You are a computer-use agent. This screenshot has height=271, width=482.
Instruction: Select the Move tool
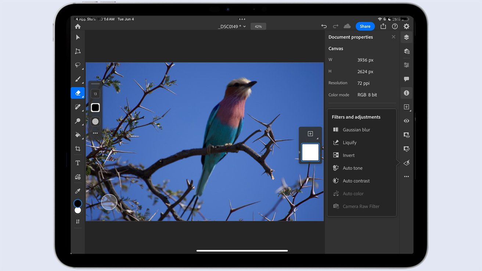(x=78, y=37)
